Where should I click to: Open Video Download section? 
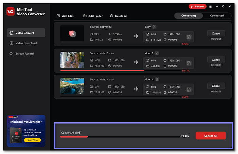click(x=26, y=43)
